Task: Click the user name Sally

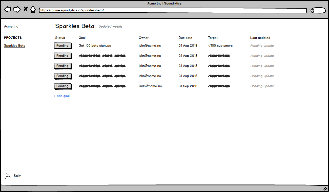Action: (17, 176)
